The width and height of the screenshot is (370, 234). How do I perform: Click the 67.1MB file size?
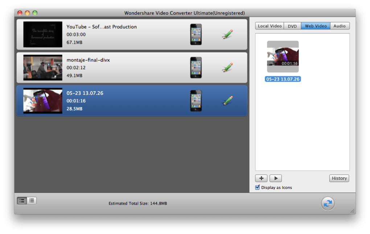coord(74,42)
